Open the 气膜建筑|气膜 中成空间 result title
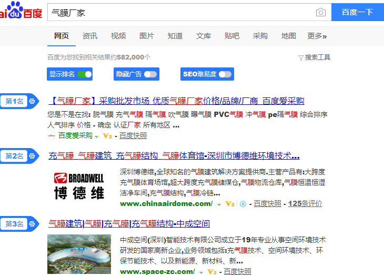Viewport: 384px width, 275px height. pyautogui.click(x=129, y=224)
